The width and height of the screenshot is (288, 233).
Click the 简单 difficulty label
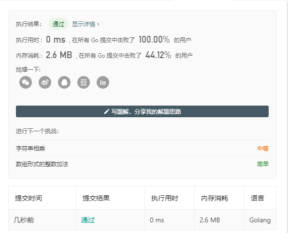pos(263,164)
